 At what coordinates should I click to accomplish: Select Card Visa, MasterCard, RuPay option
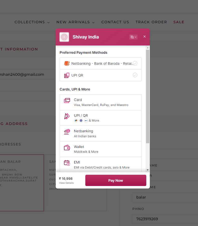pyautogui.click(x=101, y=102)
